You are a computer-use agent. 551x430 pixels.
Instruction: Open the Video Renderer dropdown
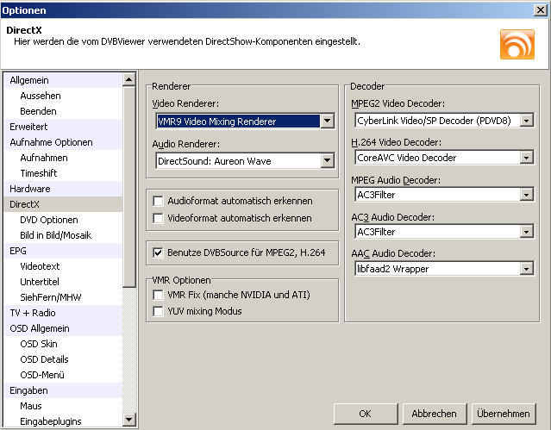[326, 122]
